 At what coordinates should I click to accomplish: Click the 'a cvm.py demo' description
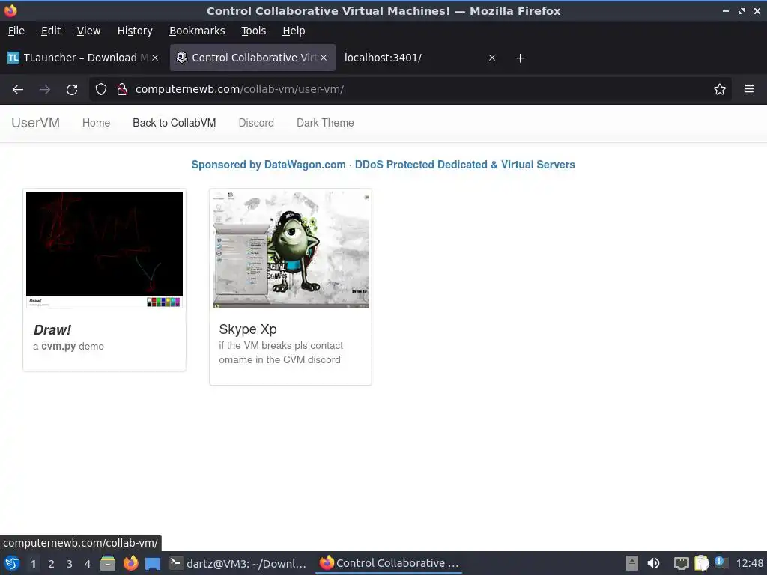68,346
